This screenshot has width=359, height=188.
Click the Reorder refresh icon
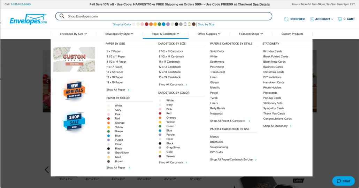(286, 19)
